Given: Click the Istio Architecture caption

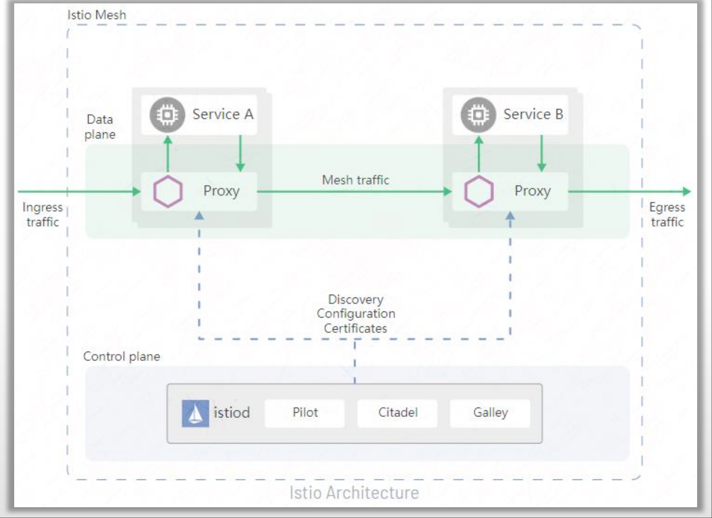Looking at the screenshot, I should (x=354, y=493).
